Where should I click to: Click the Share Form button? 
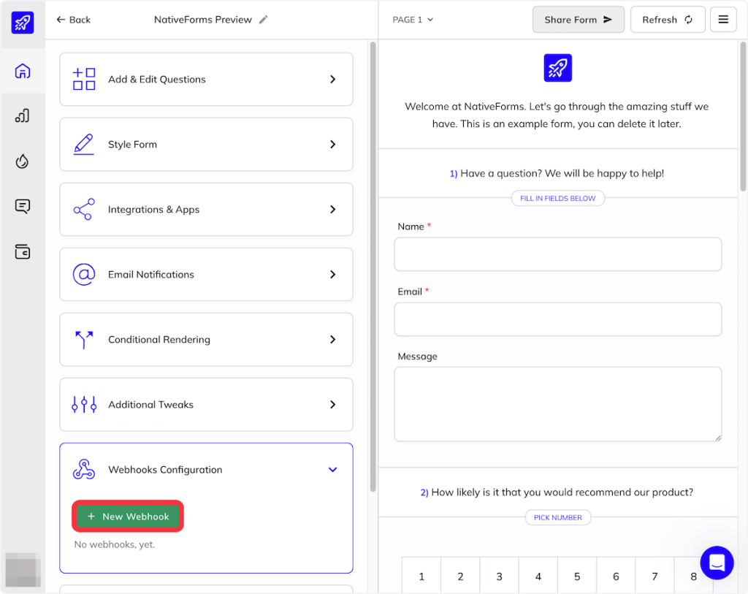tap(578, 20)
